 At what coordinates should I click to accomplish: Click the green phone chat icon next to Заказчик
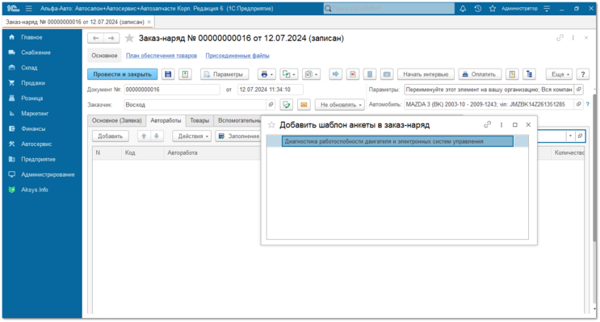point(286,104)
